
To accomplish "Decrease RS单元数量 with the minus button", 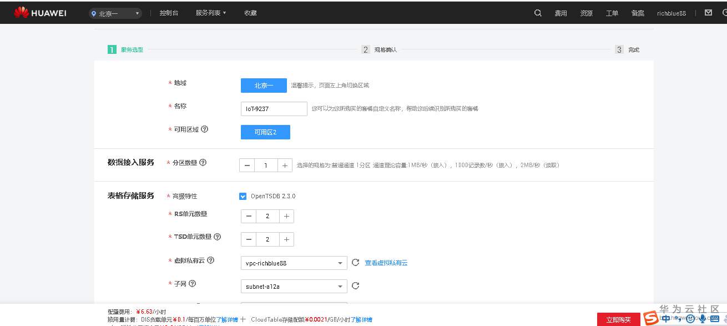I will (248, 215).
